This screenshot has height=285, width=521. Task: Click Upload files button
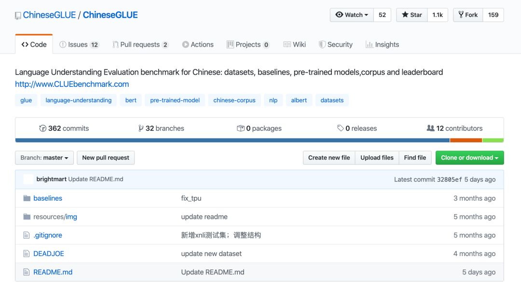pos(377,158)
